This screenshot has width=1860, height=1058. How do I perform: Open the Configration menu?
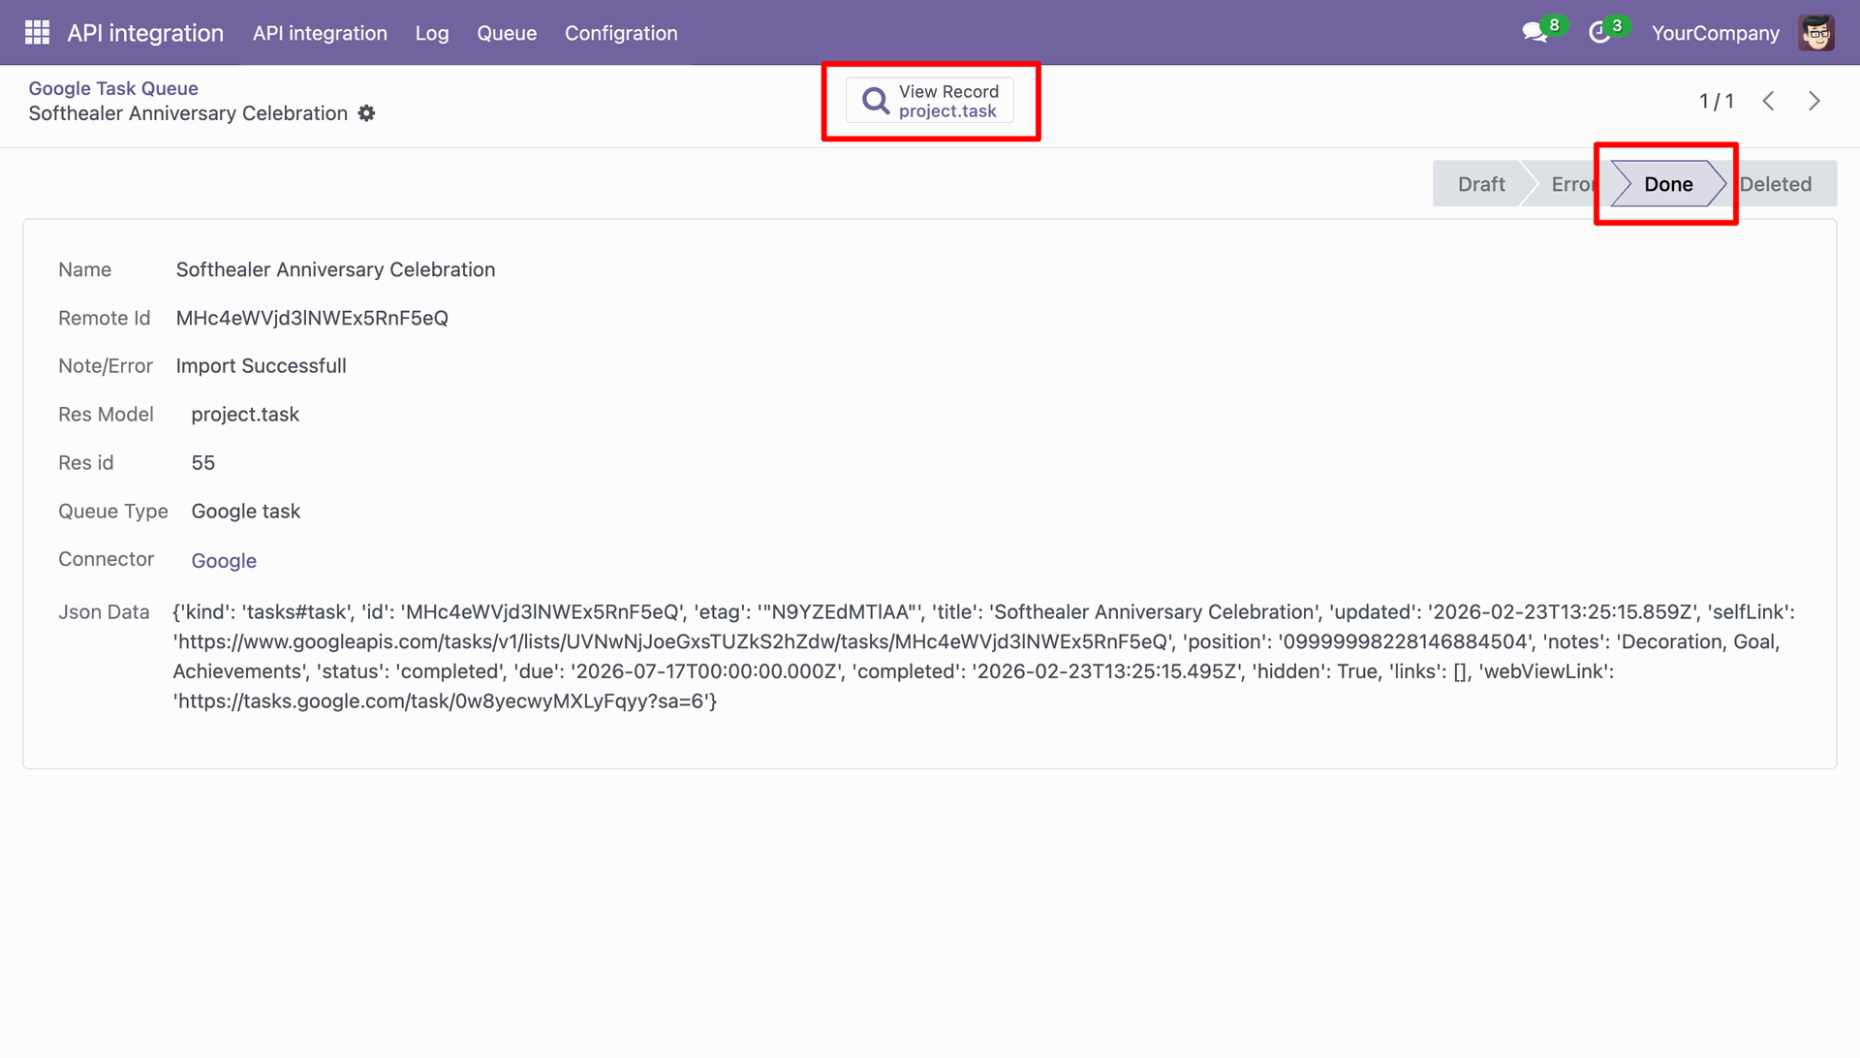(621, 33)
